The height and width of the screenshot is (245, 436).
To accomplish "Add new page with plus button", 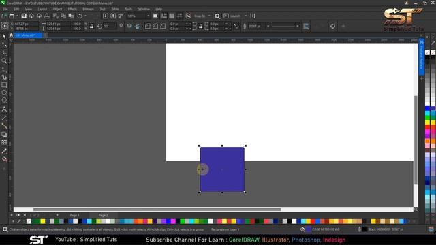I will (57, 215).
